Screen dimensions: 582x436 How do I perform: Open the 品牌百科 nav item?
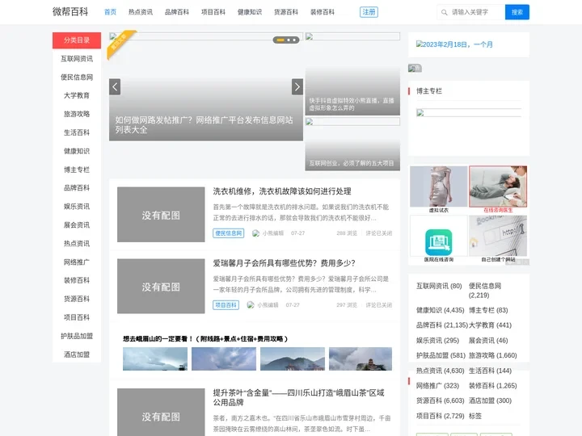click(x=177, y=12)
